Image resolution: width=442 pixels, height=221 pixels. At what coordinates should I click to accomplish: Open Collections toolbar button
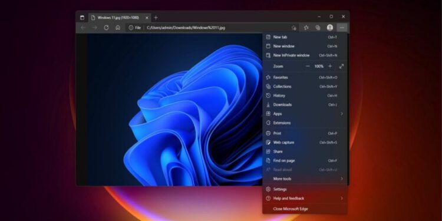[318, 28]
